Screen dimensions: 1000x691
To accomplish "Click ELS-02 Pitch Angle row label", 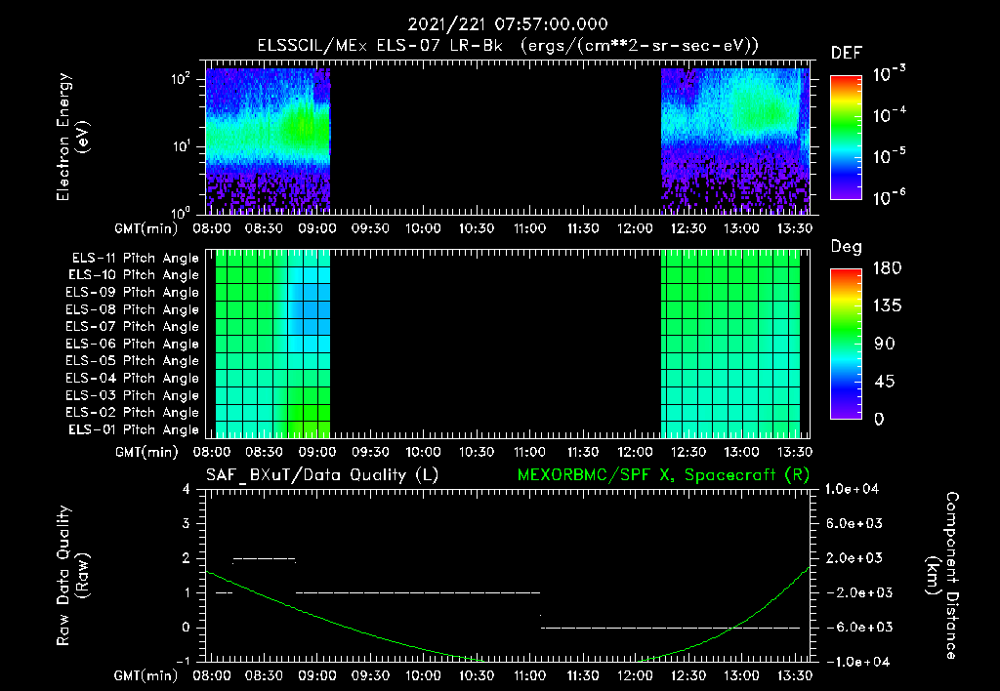I will tap(133, 413).
